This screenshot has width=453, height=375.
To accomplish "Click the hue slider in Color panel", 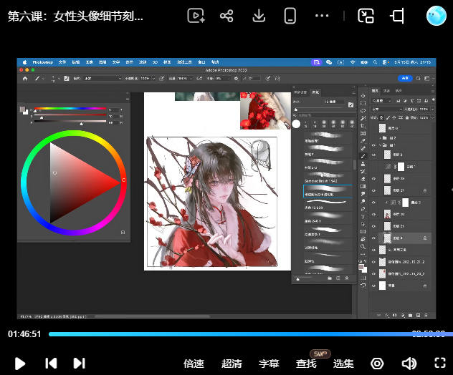I will click(70, 109).
